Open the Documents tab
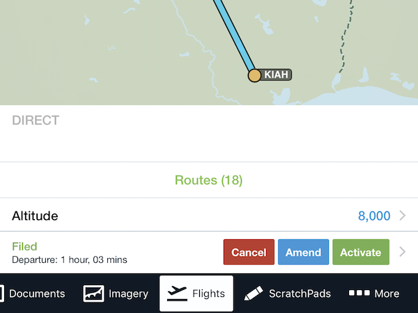Image resolution: width=418 pixels, height=313 pixels. click(x=35, y=294)
